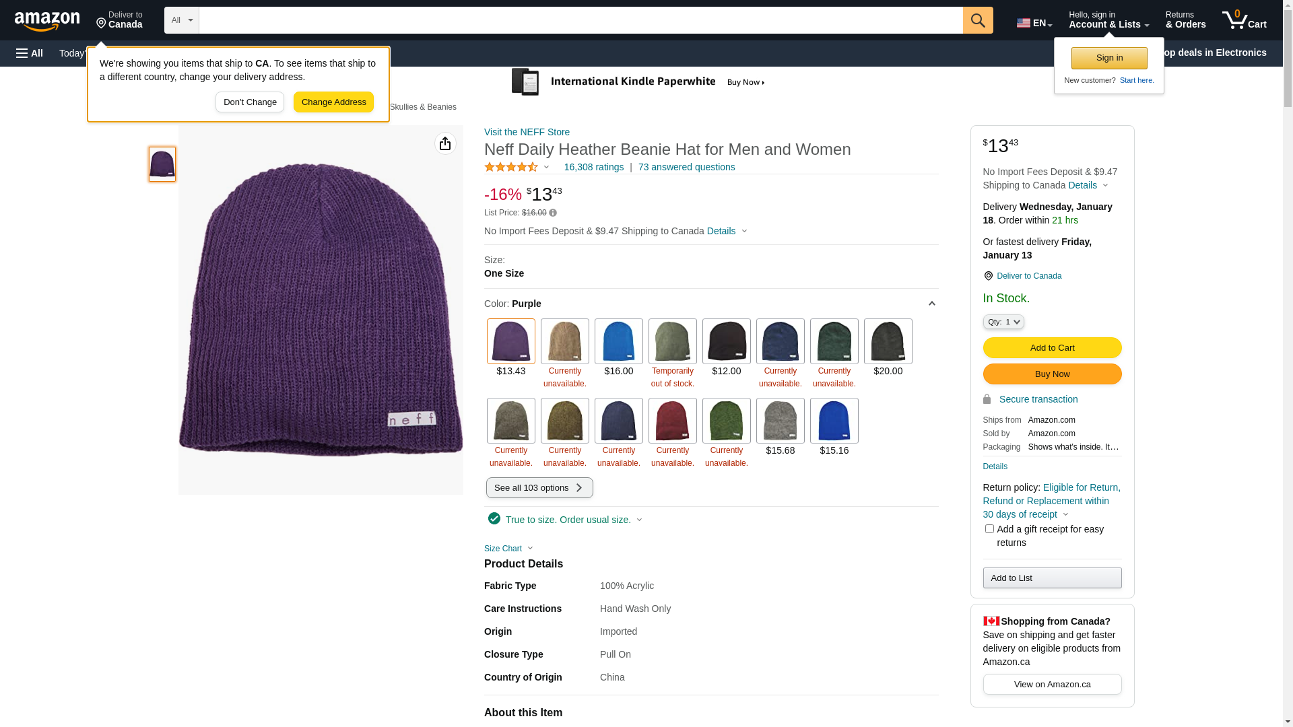Open the search category All dropdown
Viewport: 1293px width, 727px height.
[x=182, y=20]
